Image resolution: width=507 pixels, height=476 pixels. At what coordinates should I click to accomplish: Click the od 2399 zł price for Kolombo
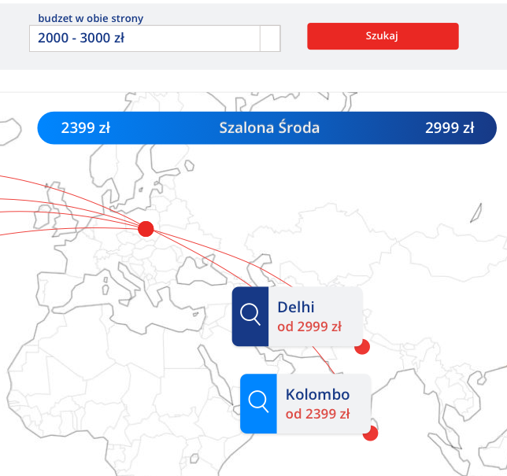(x=317, y=414)
